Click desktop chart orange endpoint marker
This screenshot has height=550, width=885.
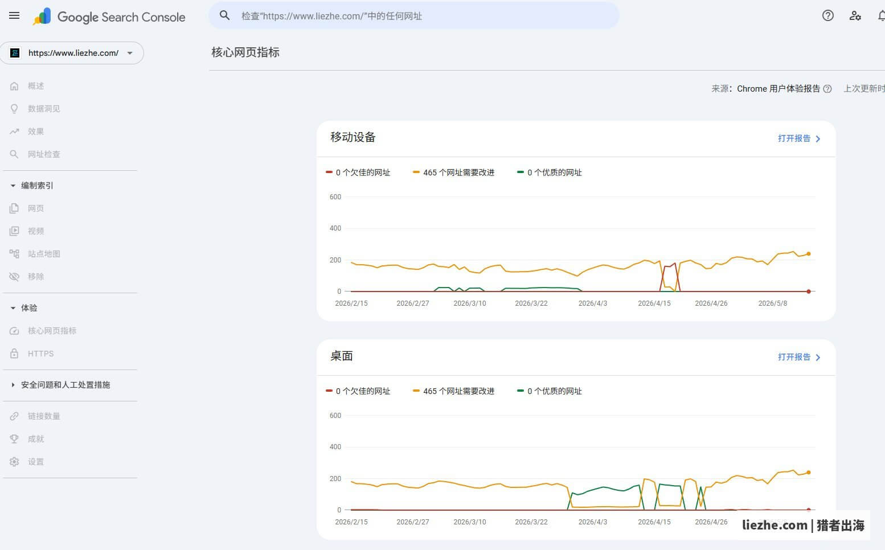coord(809,473)
